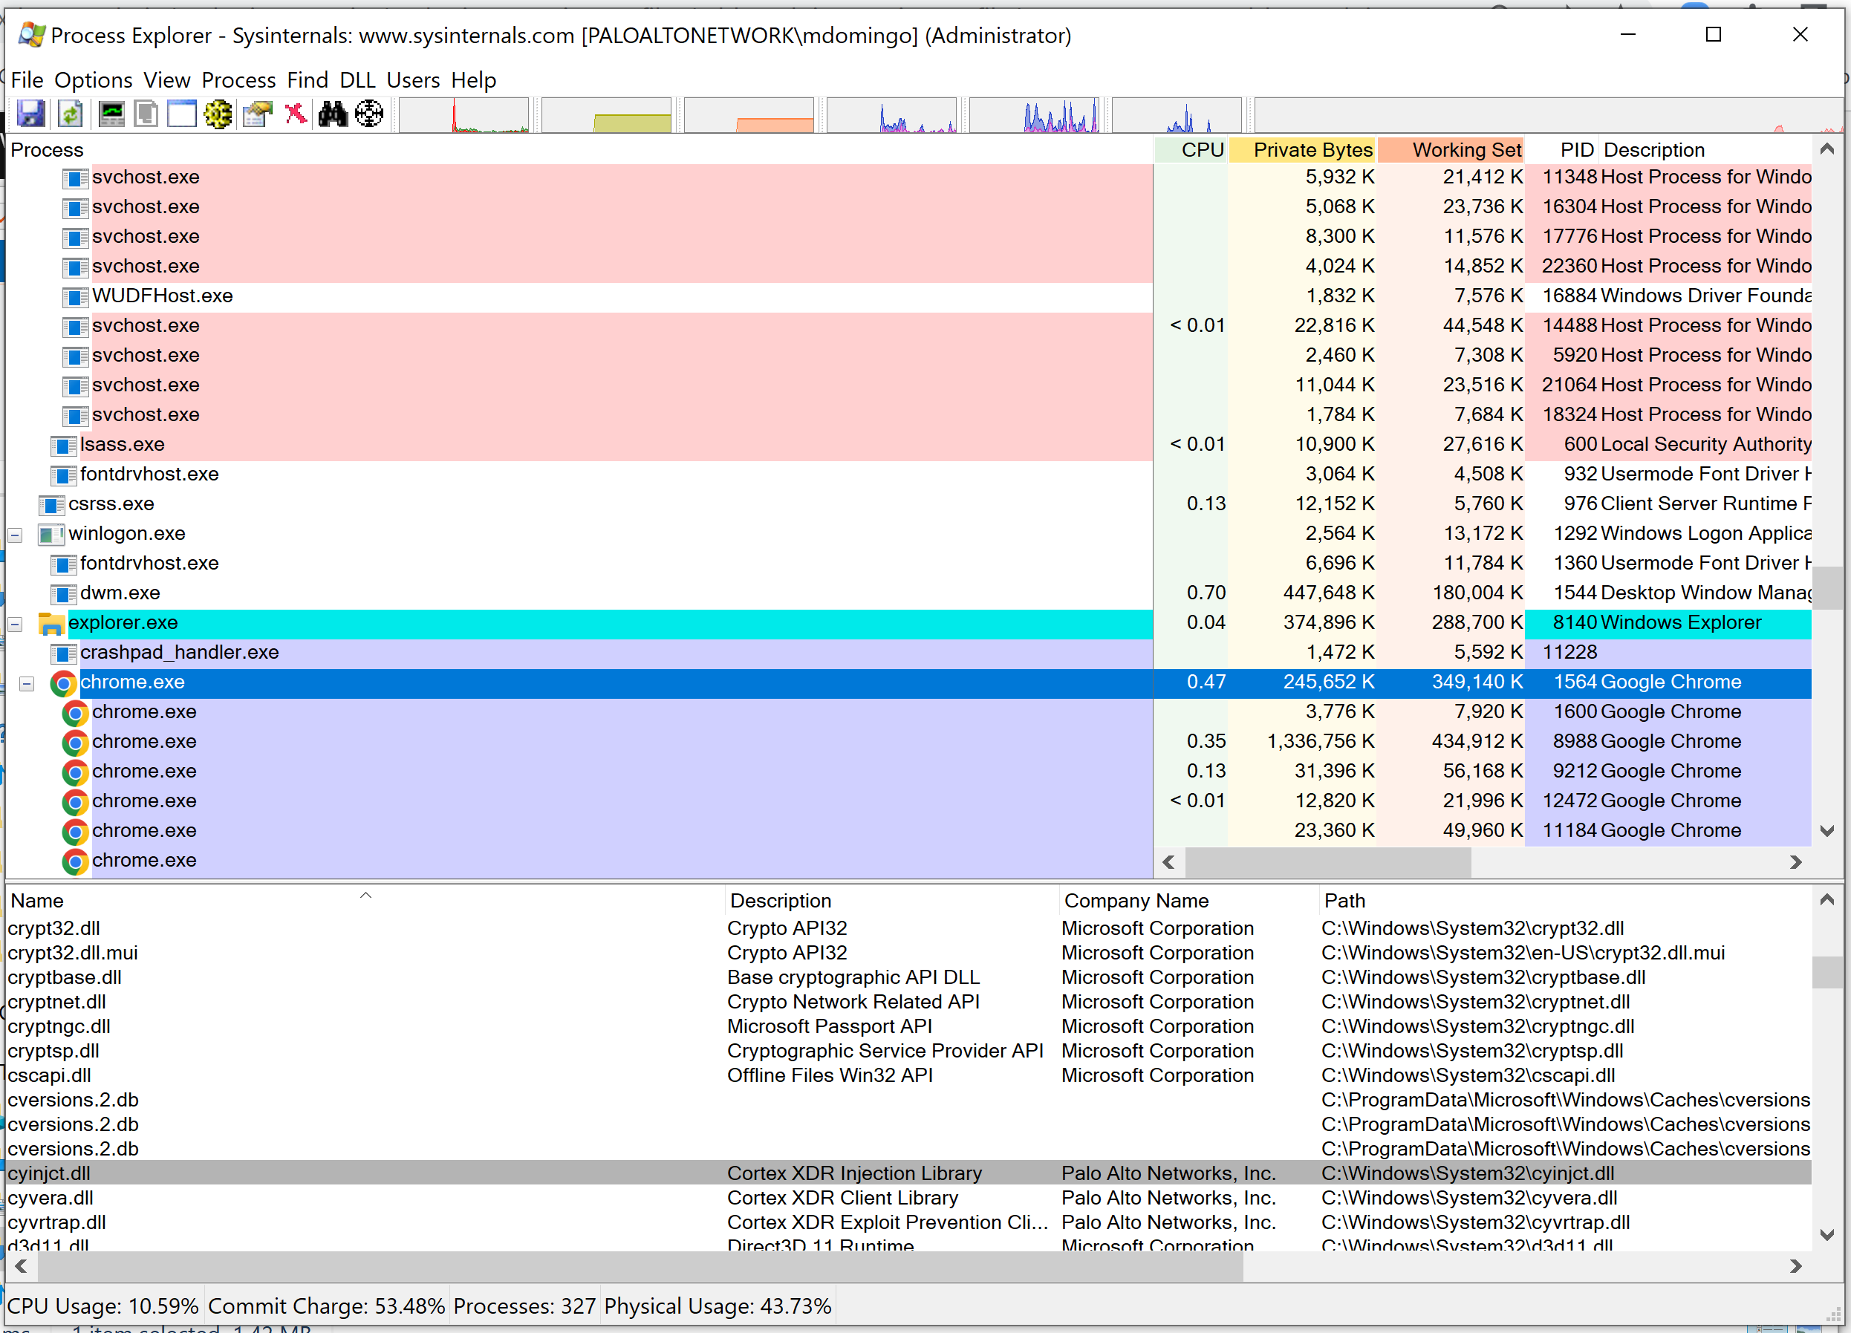Click the binoculars Find Handle icon
This screenshot has width=1851, height=1333.
(x=333, y=114)
